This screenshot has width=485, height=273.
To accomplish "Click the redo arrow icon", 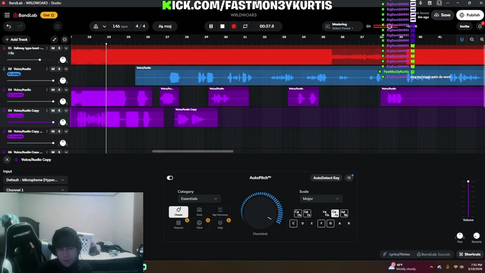I will click(x=20, y=26).
